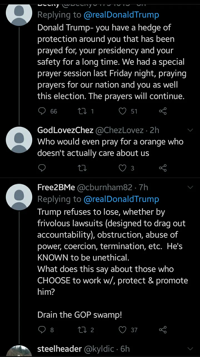Reply to Free2BMe's tweet
Image resolution: width=200 pixels, height=357 pixels.
tap(42, 330)
